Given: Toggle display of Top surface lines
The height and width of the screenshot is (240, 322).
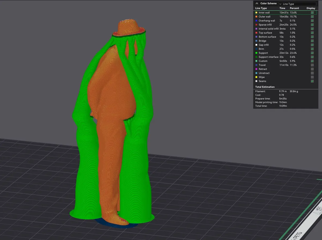Looking at the screenshot, I should 312,33.
